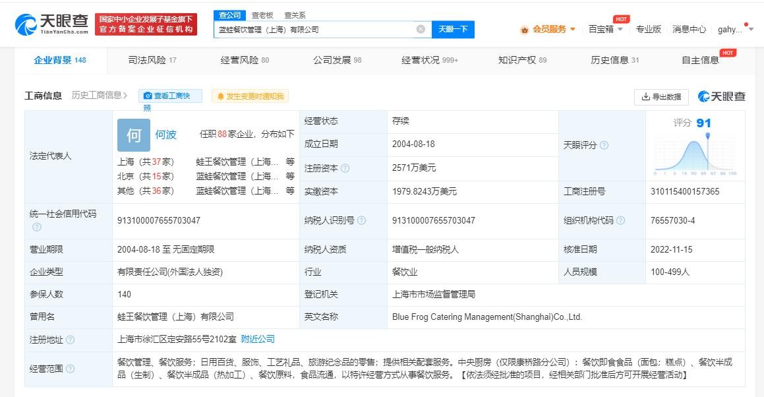Switch to 司法风险 tab
This screenshot has height=397, width=764.
(152, 60)
